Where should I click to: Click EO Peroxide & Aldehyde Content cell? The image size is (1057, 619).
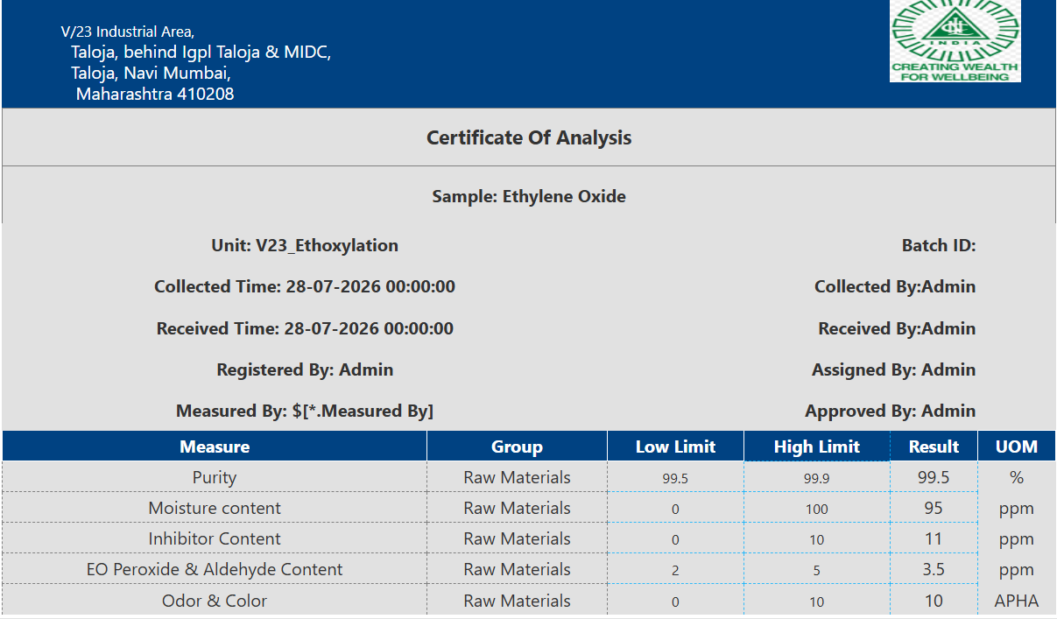(x=215, y=569)
